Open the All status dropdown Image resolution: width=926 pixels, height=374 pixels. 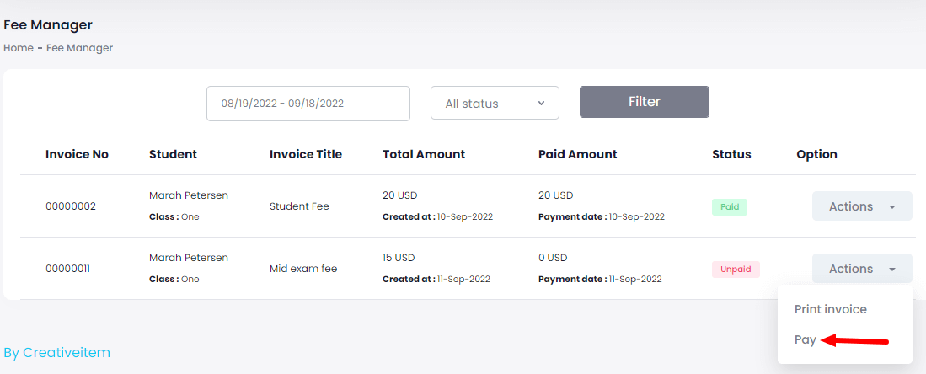click(x=495, y=104)
